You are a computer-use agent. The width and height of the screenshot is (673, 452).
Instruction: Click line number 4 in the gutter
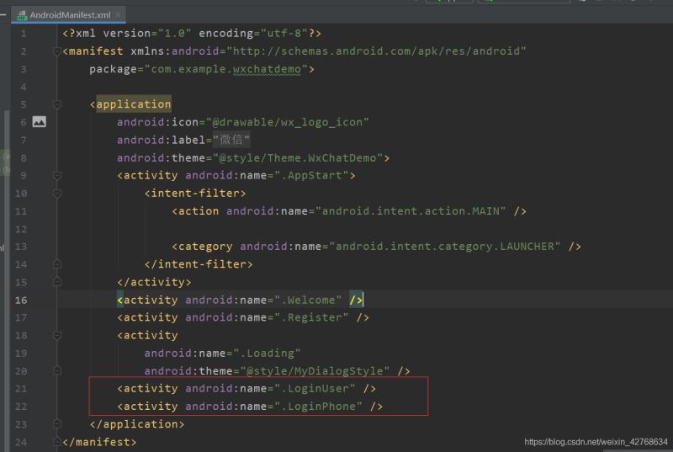coord(24,87)
